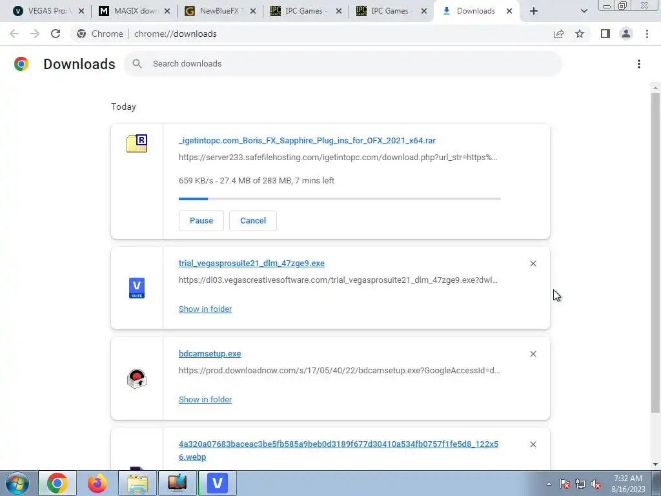661x496 pixels.
Task: Switch to the VEGAS Pro tab
Action: pos(46,11)
